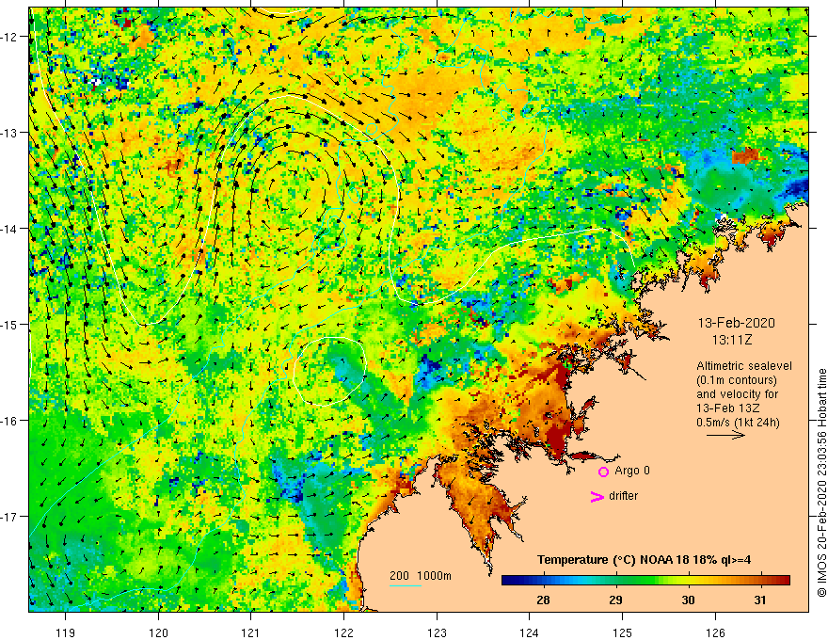Screen dimensions: 828x640
Task: Click the 'drifter' legend label
Action: coord(623,496)
